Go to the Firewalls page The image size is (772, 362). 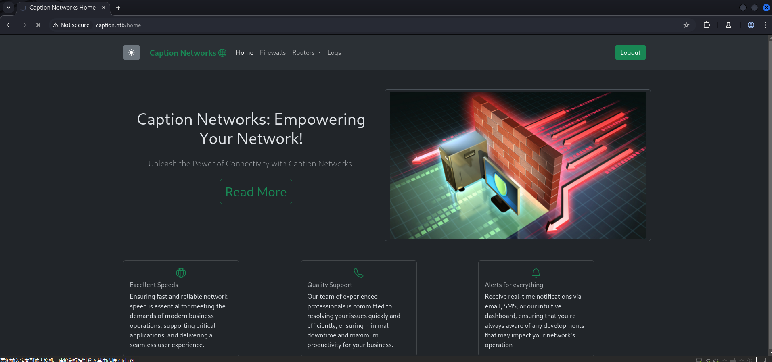pyautogui.click(x=272, y=53)
